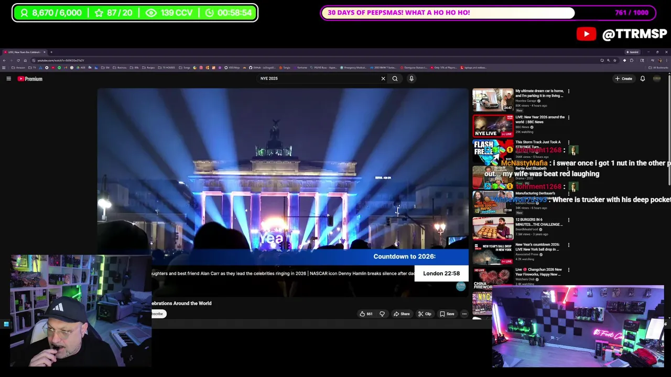Open the bookmarks bar apps grid icon
Screen dimensions: 671x377
point(4,68)
